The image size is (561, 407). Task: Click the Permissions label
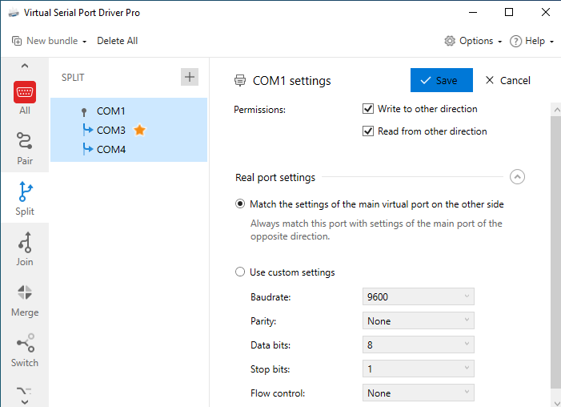coord(260,110)
